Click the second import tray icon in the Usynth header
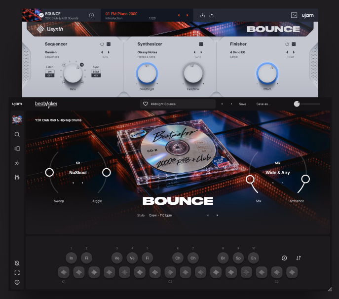339x299 pixels. point(212,15)
